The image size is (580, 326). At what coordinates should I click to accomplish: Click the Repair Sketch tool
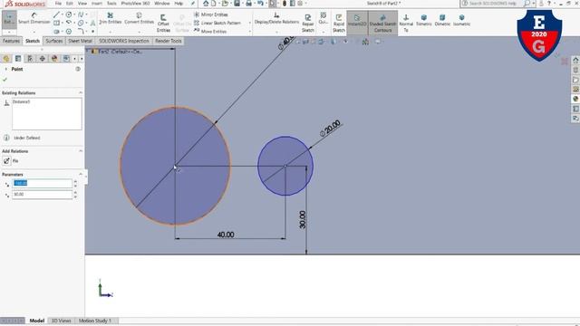(x=308, y=24)
